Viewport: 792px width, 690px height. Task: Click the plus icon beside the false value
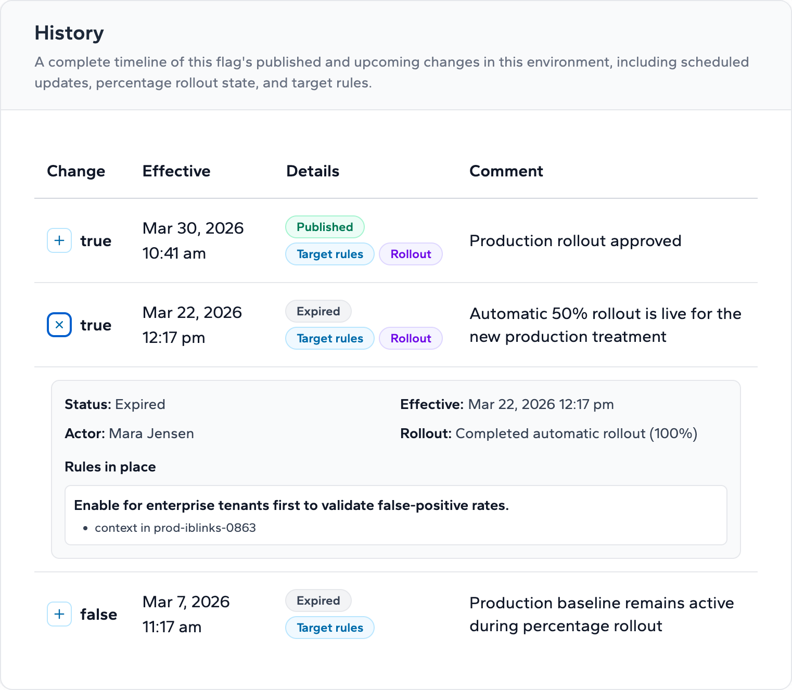coord(59,614)
